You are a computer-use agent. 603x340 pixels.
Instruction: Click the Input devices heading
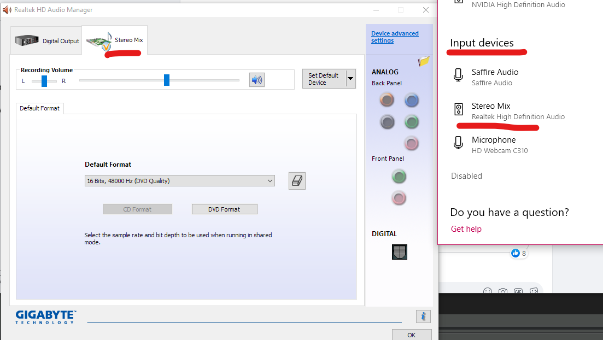[x=482, y=43]
